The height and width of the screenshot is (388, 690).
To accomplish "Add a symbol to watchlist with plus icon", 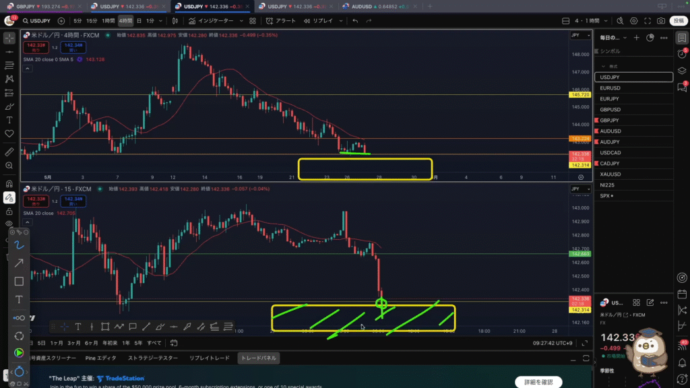I will coord(636,38).
